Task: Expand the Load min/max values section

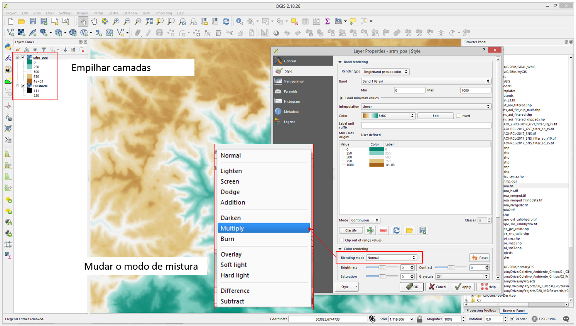Action: [x=341, y=98]
